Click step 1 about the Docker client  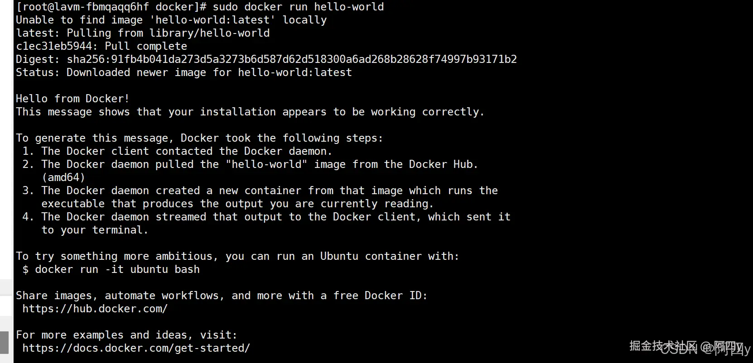[x=177, y=152]
